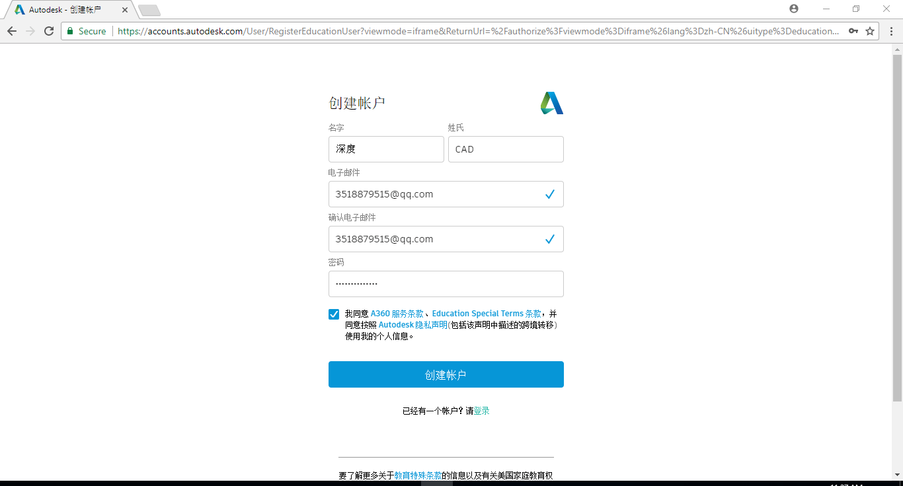Click the Autodesk logo in the form
The height and width of the screenshot is (486, 903).
[x=552, y=103]
